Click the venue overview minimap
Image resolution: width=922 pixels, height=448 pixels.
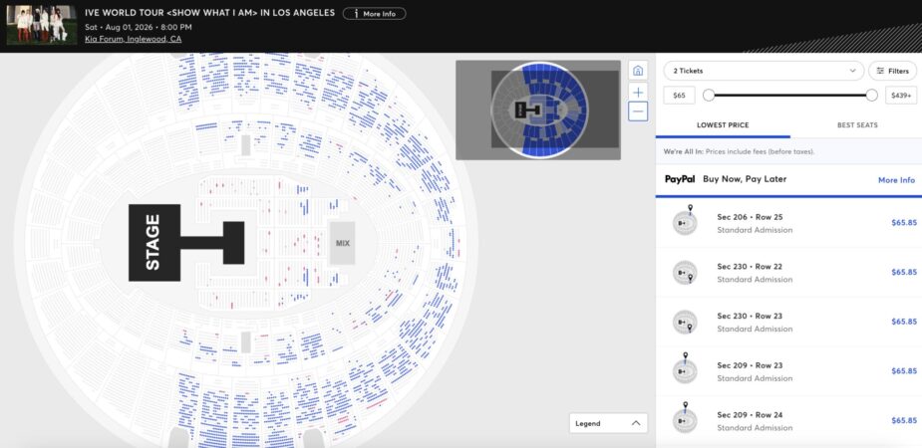point(538,110)
